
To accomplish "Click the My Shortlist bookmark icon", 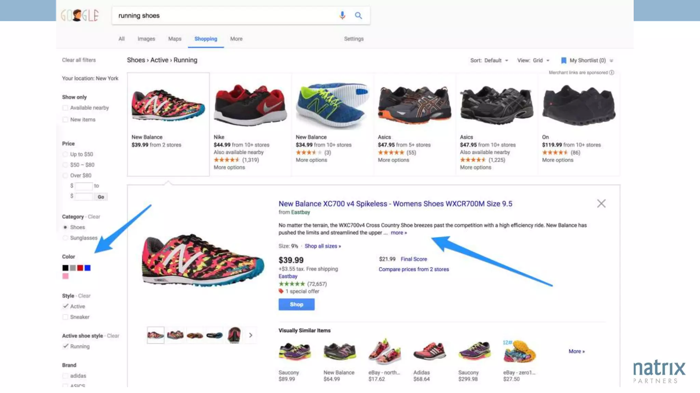I will [564, 60].
